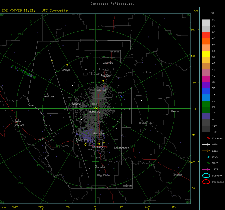Select the magenta swatch in dBZ scale

206,79
